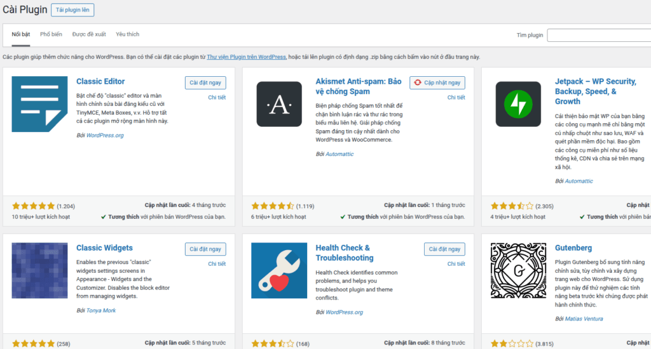The width and height of the screenshot is (651, 349).
Task: Click the 10 triệu+ lượt kích hoạt text
Action: point(41,217)
